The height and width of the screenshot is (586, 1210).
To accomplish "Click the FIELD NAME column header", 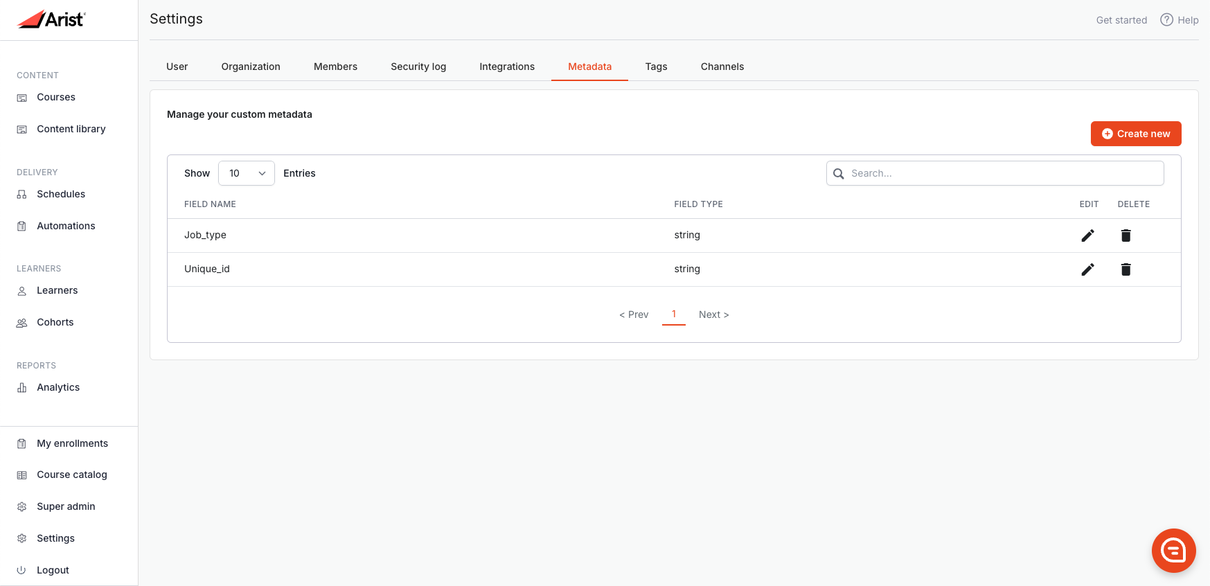I will (210, 204).
